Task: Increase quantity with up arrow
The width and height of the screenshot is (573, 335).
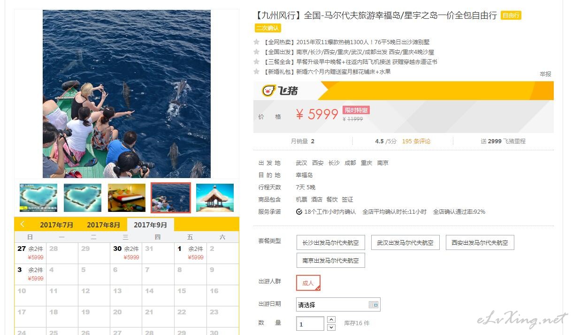Action: 331,319
